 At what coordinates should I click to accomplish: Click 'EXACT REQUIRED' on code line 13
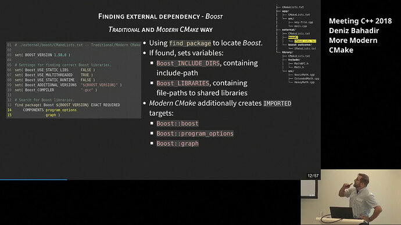coord(105,105)
